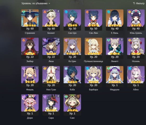This screenshot has height=125, width=146.
Task: Open Е Лань character card
Action: [115, 20]
